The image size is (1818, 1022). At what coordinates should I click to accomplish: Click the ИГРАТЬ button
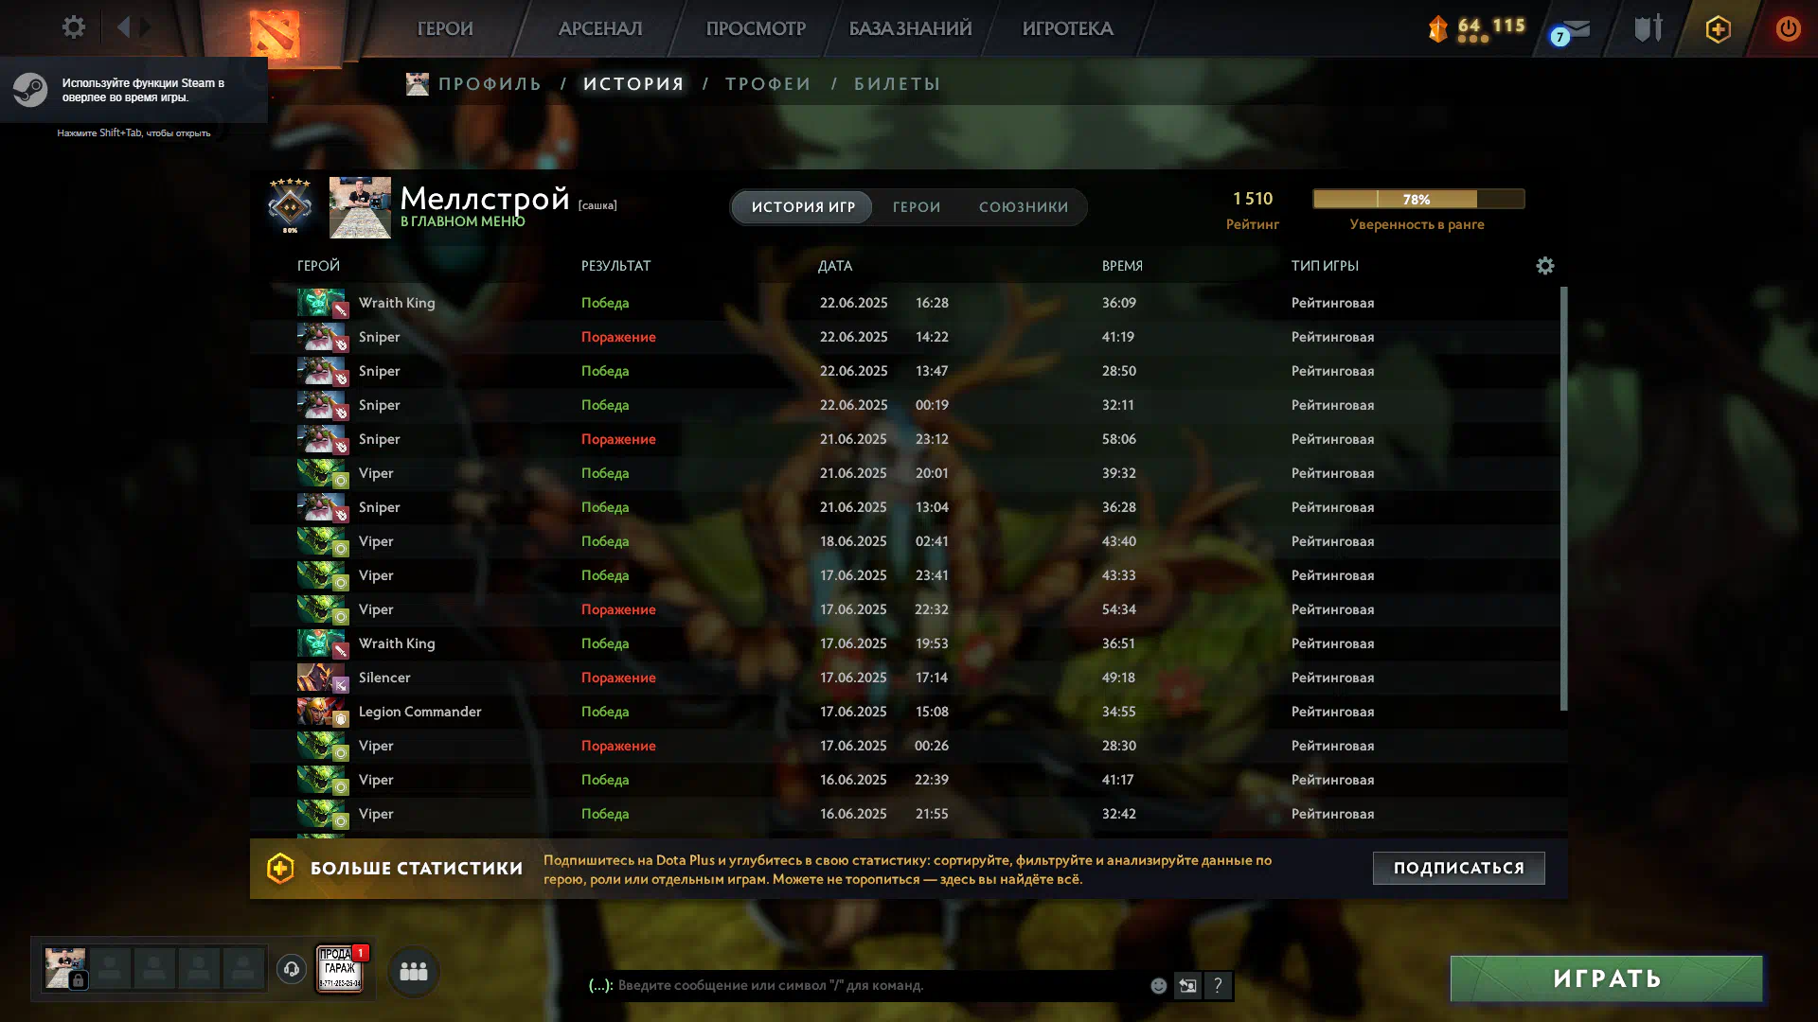point(1607,978)
